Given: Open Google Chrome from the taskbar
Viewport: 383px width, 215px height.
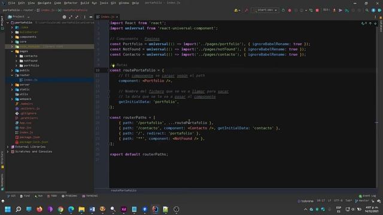Looking at the screenshot, I should (x=60, y=209).
